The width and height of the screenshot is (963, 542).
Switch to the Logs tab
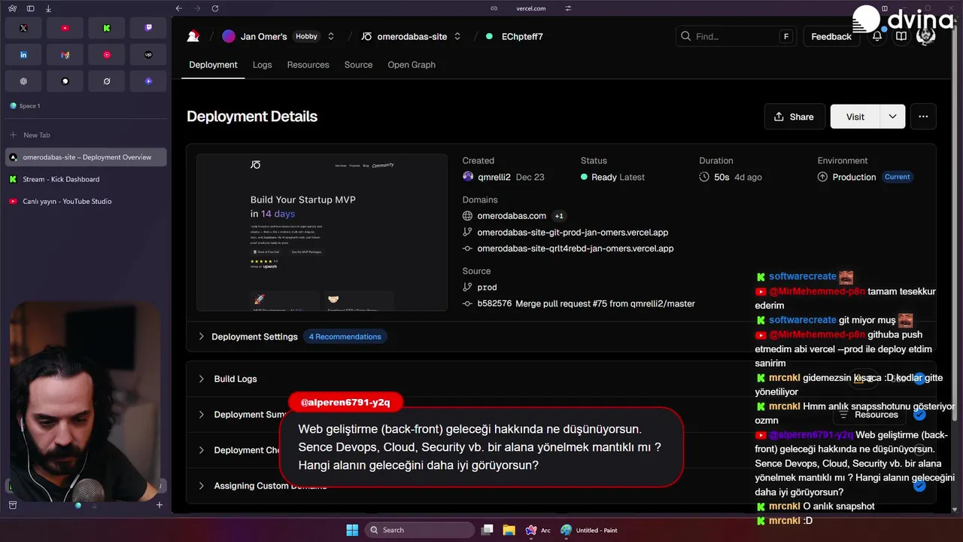point(263,65)
